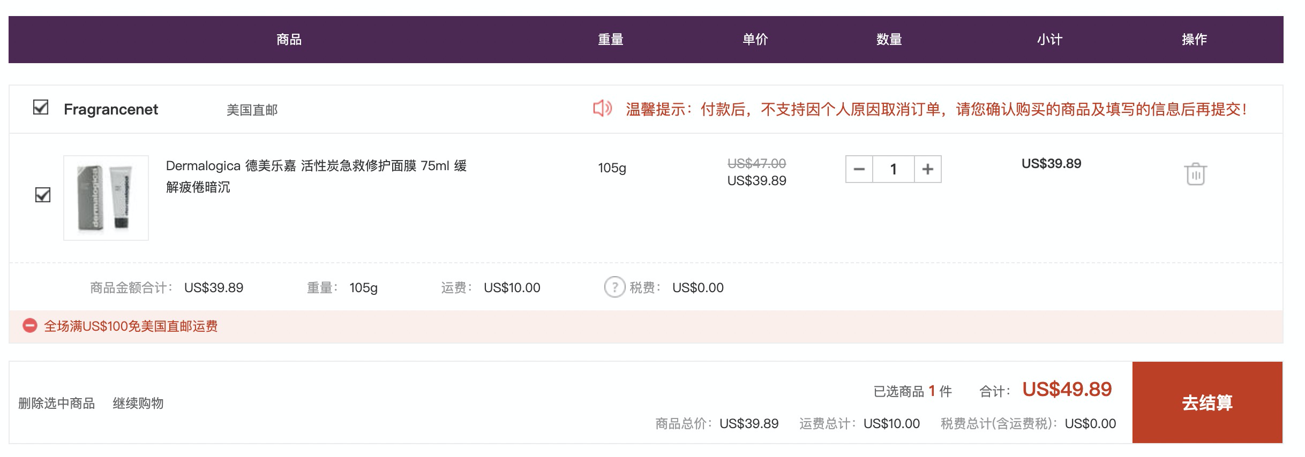Click the speaker notice icon
The height and width of the screenshot is (457, 1305).
click(x=602, y=109)
